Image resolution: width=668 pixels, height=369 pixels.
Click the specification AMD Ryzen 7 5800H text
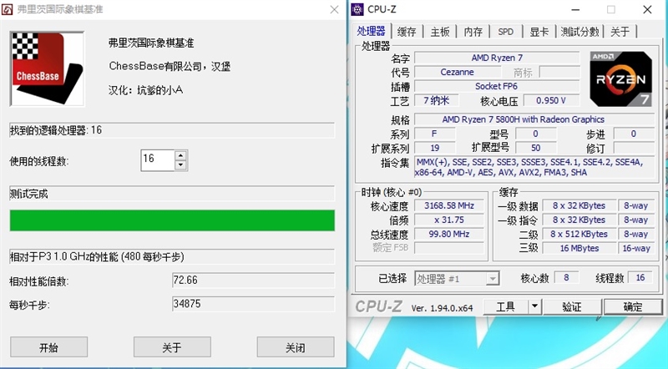point(523,119)
